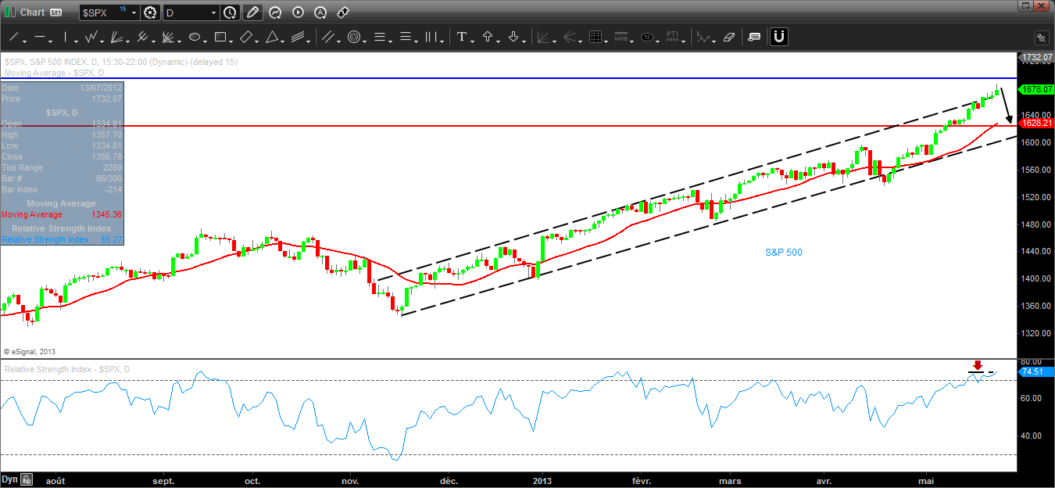The height and width of the screenshot is (488, 1055).
Task: Select the rotated parallelogram drawing tool
Action: coord(246,37)
